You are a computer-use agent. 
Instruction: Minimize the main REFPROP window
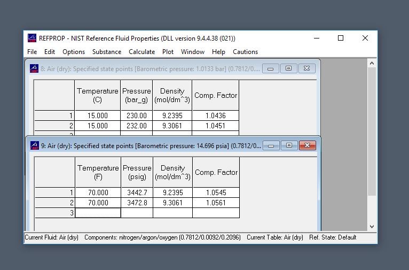[317, 38]
